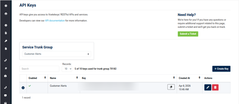Open the Records per page dropdown
Image resolution: width=239 pixels, height=104 pixels.
[x=67, y=69]
